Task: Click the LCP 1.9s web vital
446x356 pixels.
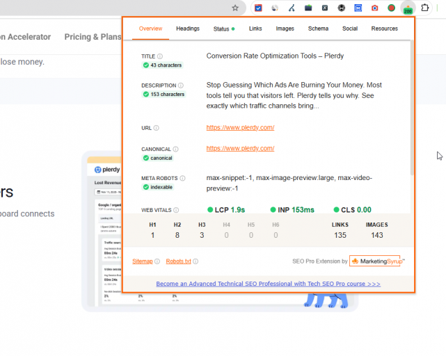Action: point(226,210)
